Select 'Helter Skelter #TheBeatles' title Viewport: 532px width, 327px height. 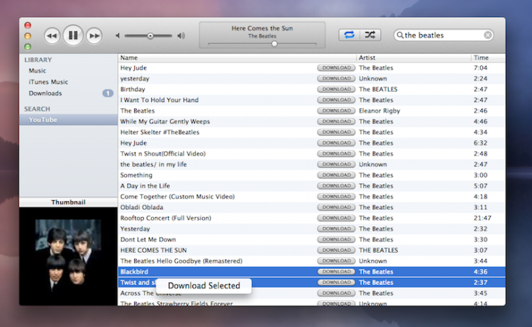(x=160, y=132)
